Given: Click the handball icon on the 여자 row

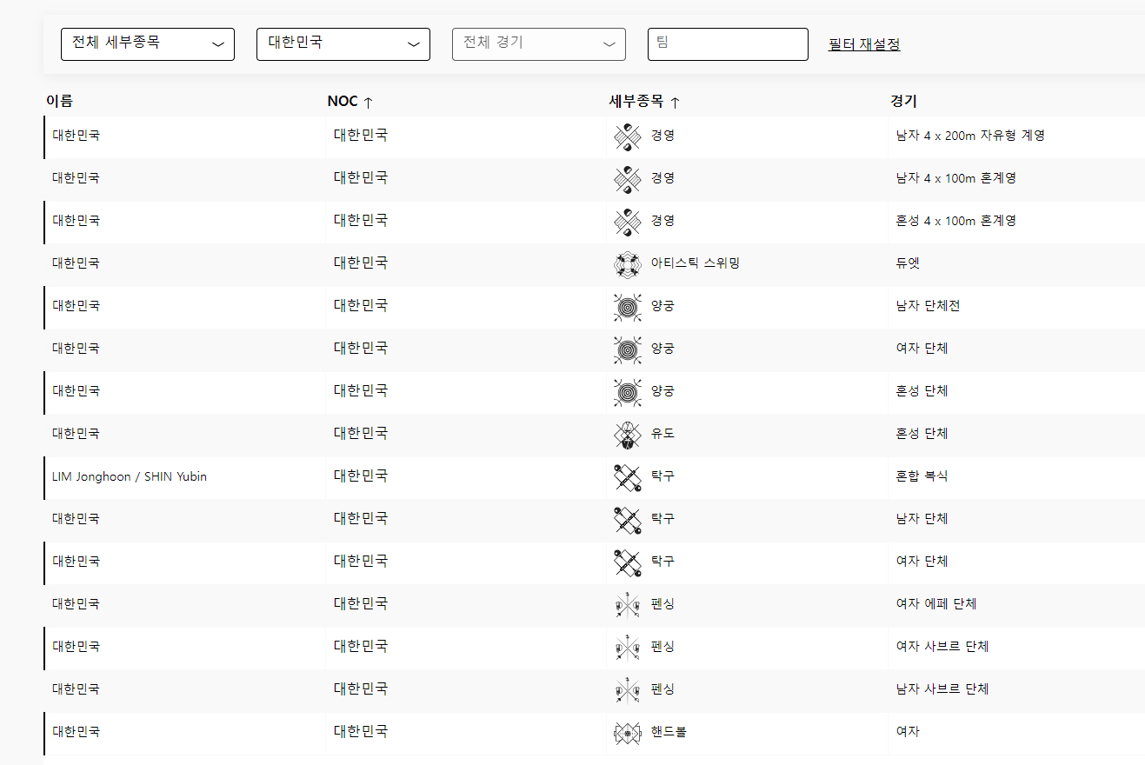Looking at the screenshot, I should (627, 731).
